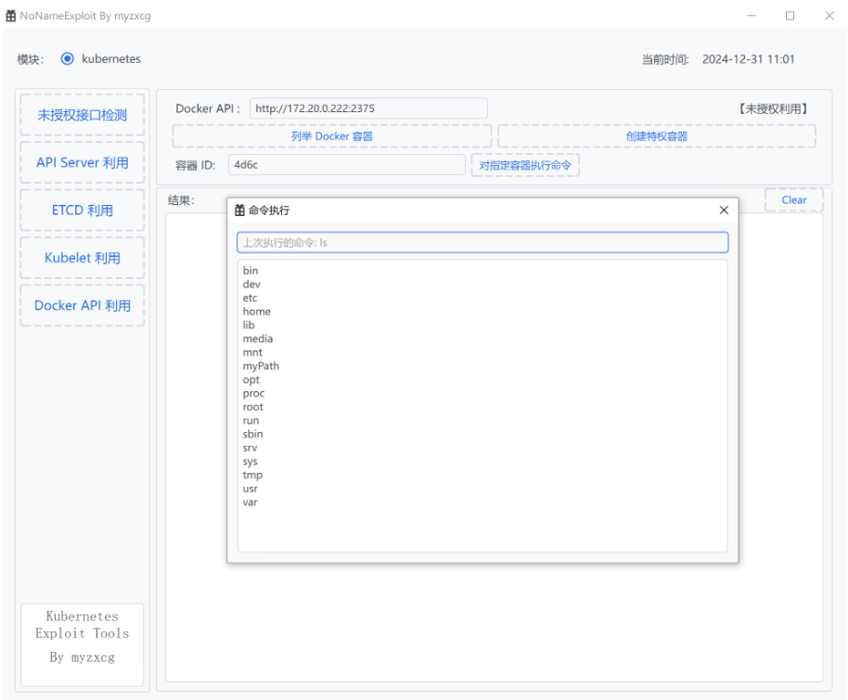Minimize the NoNameExploit window
The image size is (848, 700).
tap(751, 16)
